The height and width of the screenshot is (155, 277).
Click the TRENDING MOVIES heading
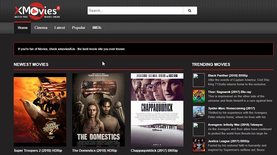tap(211, 64)
